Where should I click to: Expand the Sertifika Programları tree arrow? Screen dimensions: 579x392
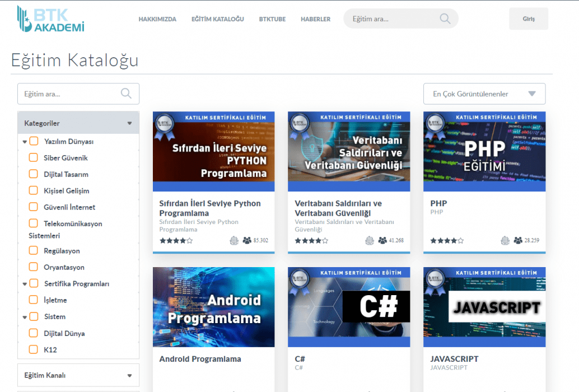(25, 284)
